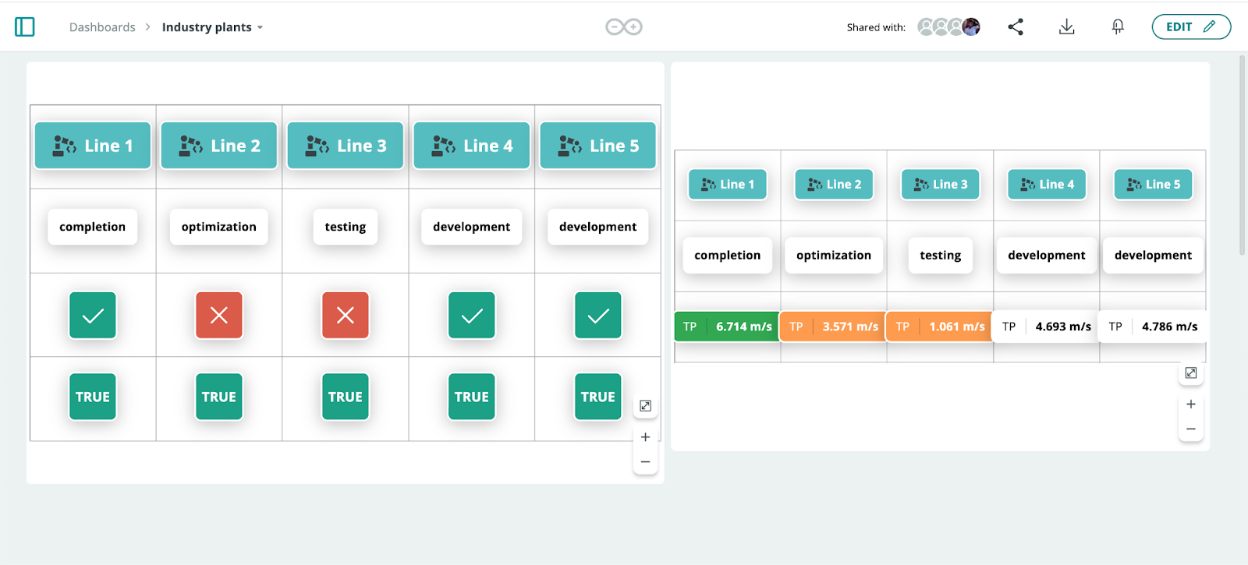The image size is (1248, 565).
Task: Click the green TP 6.714 m/s value
Action: (727, 327)
